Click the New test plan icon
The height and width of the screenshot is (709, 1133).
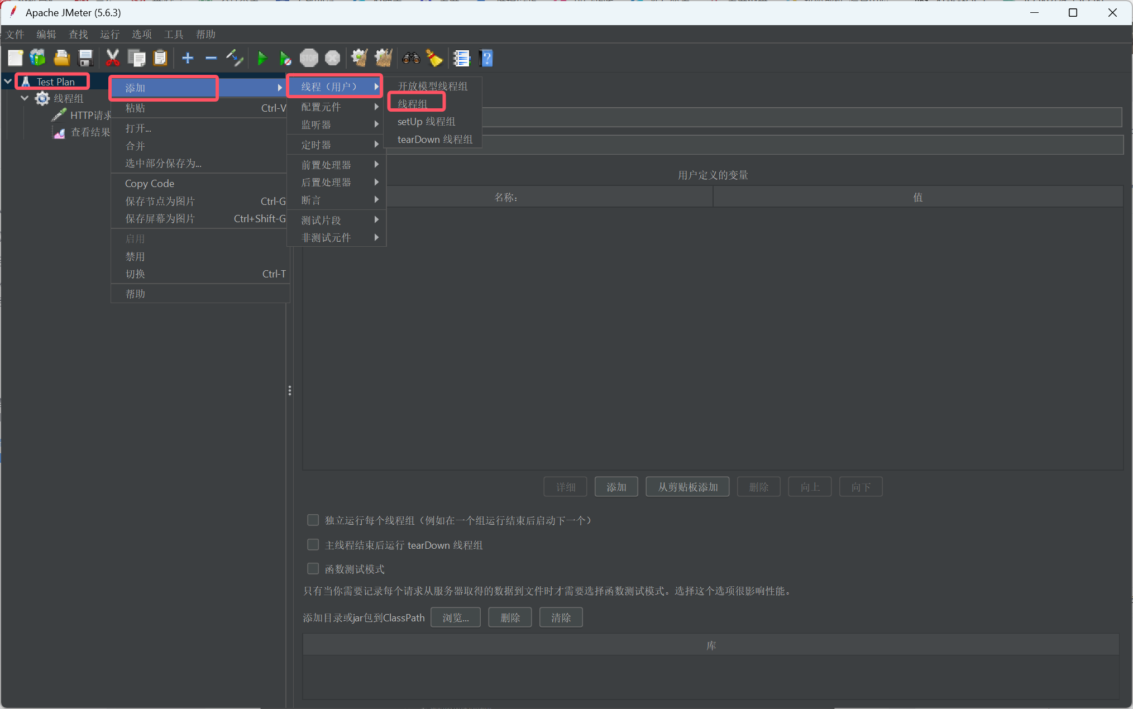click(x=15, y=58)
